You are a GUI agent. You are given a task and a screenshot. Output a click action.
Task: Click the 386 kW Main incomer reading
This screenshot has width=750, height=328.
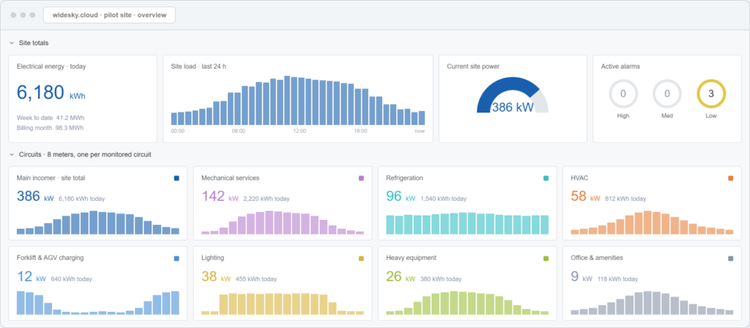point(35,196)
